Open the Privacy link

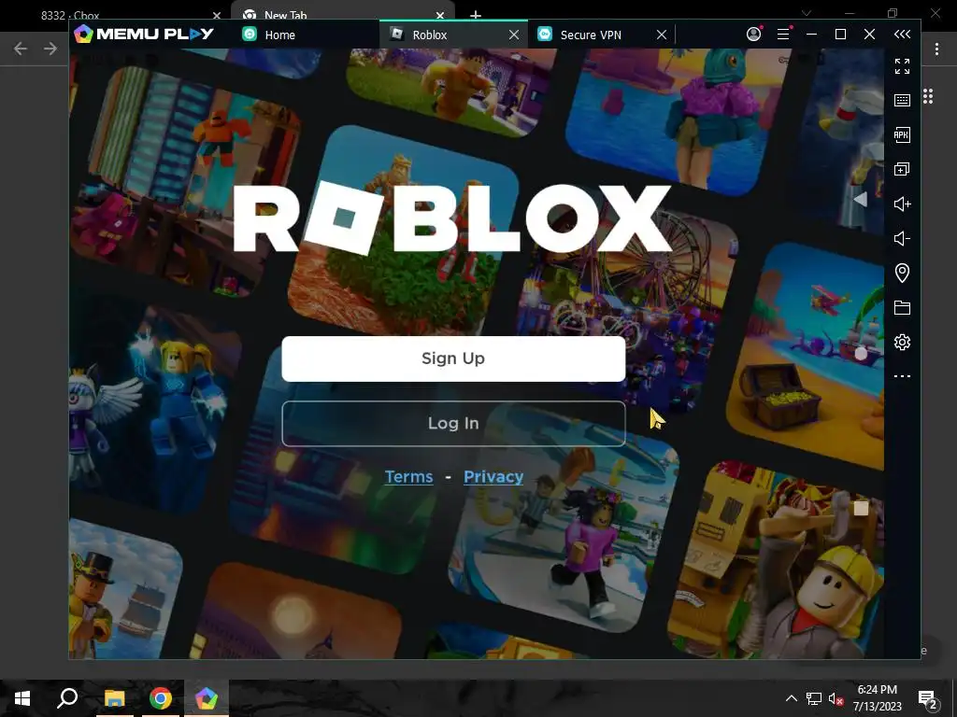pos(493,477)
